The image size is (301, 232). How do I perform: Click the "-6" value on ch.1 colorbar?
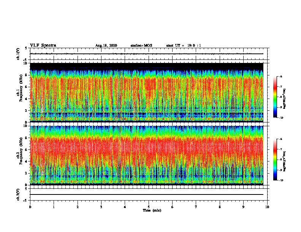[x=280, y=76]
